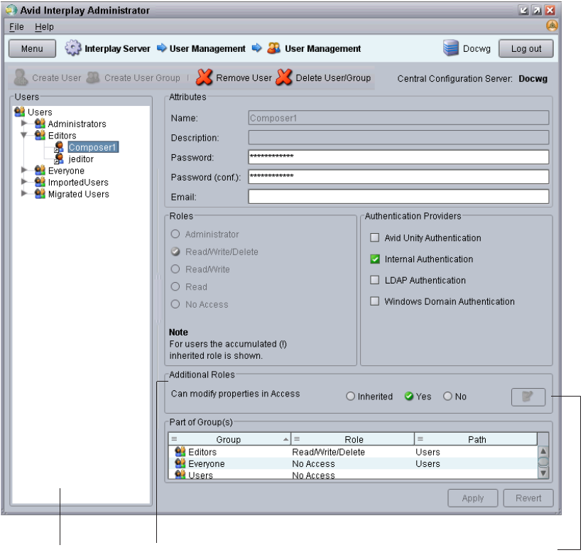Click the Role column header
Viewport: 588px width, 560px height.
click(x=353, y=439)
